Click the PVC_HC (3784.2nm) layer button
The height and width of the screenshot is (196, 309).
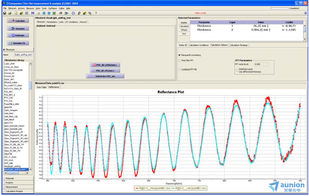click(105, 65)
